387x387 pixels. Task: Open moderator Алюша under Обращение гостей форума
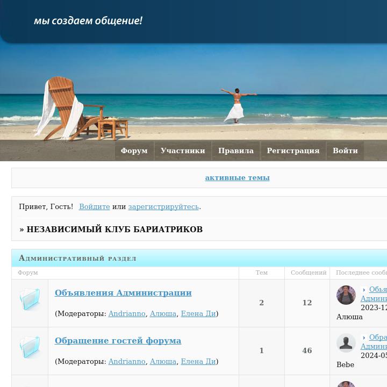(163, 362)
